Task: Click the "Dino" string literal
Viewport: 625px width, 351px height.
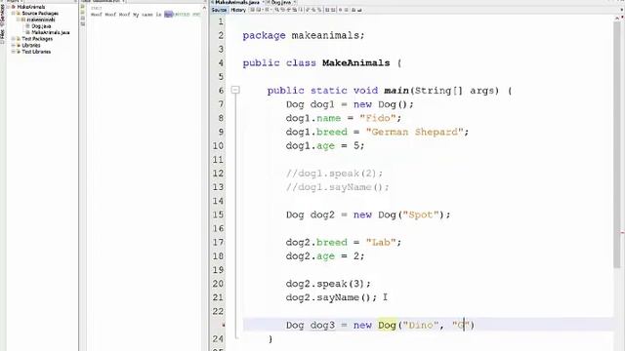Action: click(421, 325)
